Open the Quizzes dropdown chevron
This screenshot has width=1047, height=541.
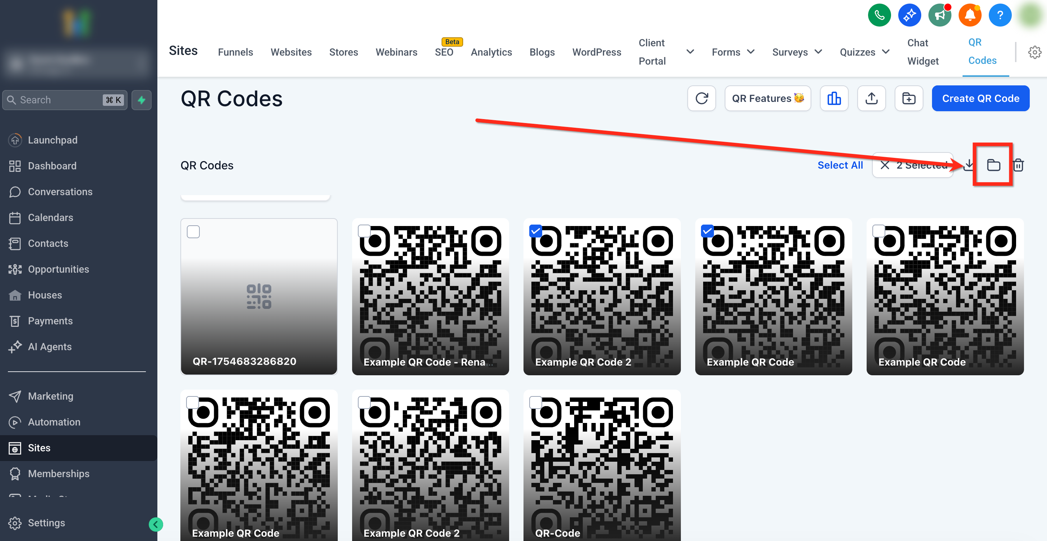(885, 52)
